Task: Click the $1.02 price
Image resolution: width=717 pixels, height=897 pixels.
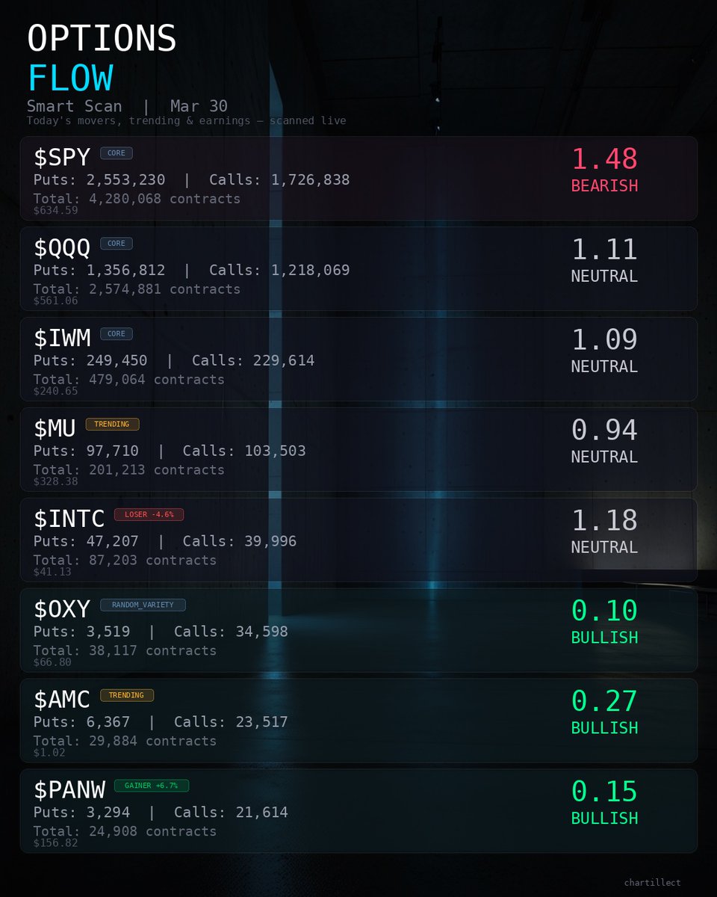Action: pos(49,753)
